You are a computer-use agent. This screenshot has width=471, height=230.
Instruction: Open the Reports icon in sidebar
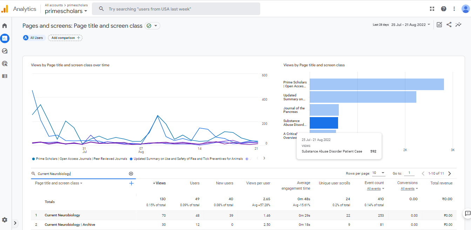(5, 38)
